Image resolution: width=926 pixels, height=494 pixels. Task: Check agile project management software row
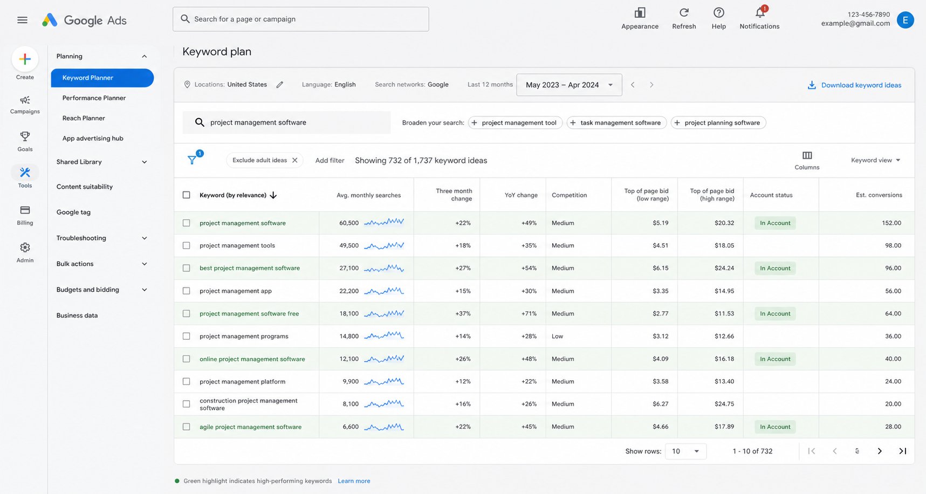click(187, 427)
